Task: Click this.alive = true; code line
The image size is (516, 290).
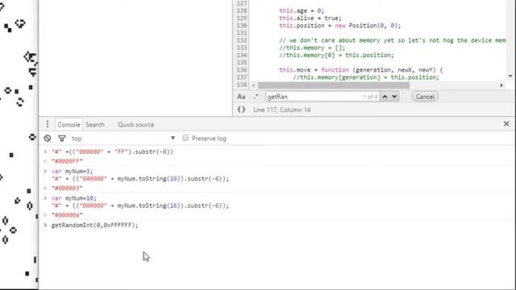Action: (x=310, y=18)
